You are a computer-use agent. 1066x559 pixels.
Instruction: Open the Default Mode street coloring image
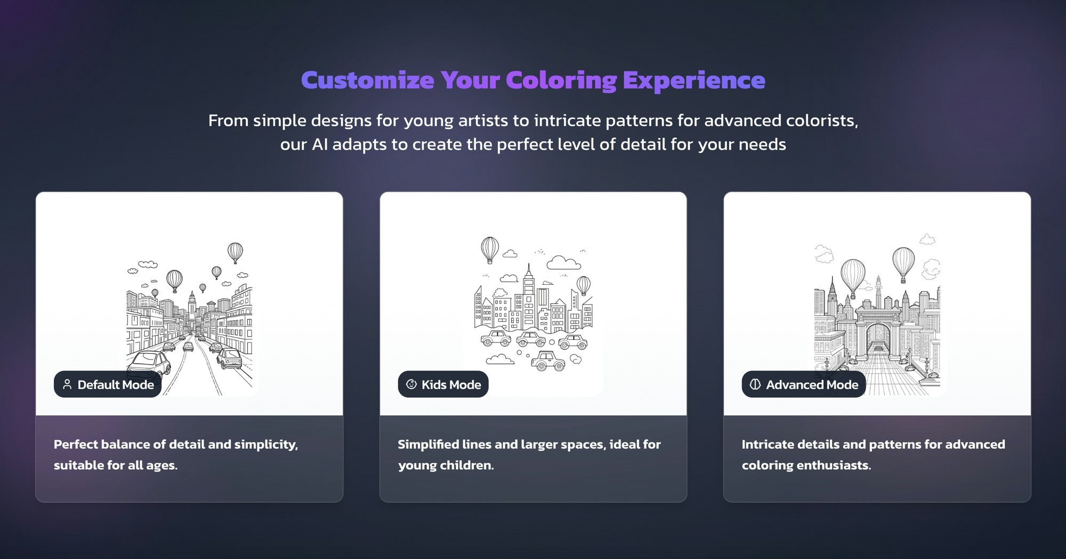[x=189, y=318]
